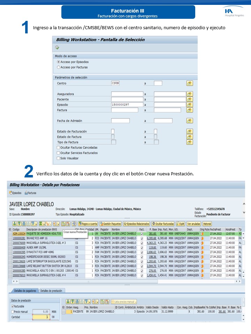Click the Gestión Paquetes button

[x=110, y=224]
